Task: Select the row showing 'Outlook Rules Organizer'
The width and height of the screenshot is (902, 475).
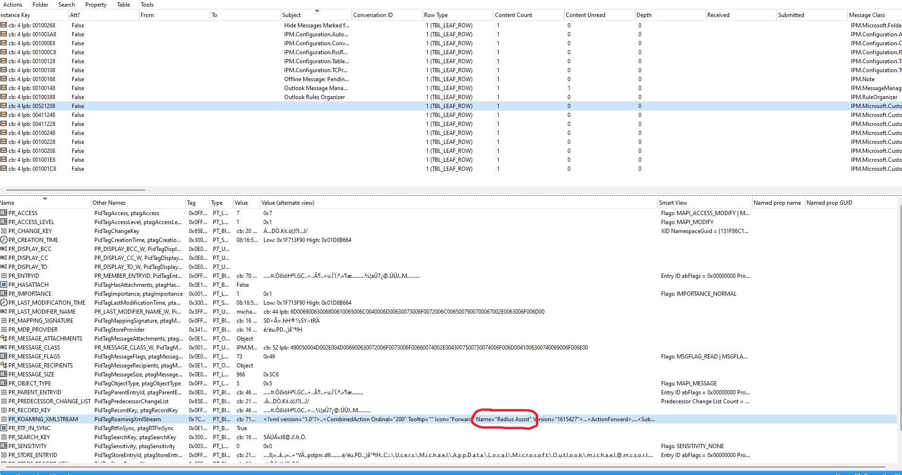Action: tap(315, 97)
